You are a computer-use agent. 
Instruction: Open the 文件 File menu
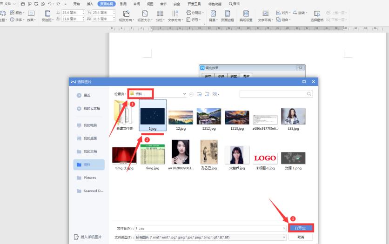point(8,4)
